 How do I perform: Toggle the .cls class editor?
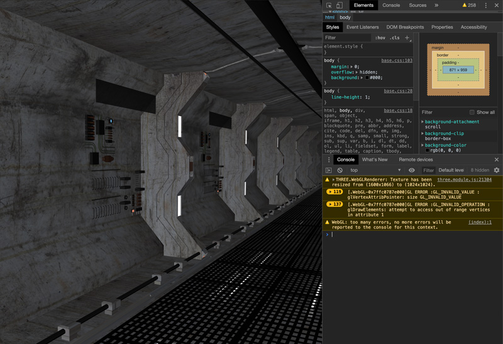coord(394,38)
